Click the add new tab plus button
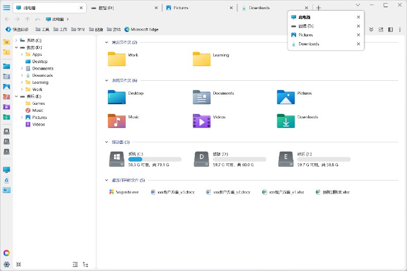This screenshot has height=271, width=407. (318, 8)
